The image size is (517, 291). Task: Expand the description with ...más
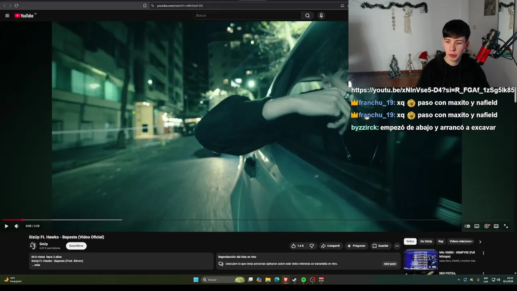pos(36,265)
